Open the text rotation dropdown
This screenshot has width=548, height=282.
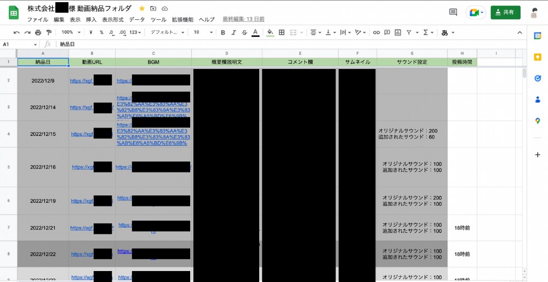tap(360, 32)
